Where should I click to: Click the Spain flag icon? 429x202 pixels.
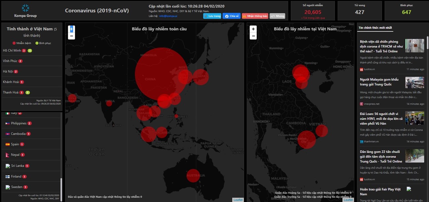click(x=8, y=144)
